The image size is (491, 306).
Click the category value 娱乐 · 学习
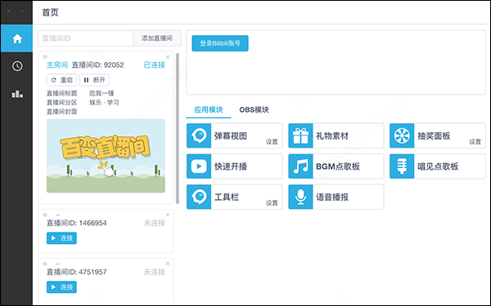tap(104, 103)
